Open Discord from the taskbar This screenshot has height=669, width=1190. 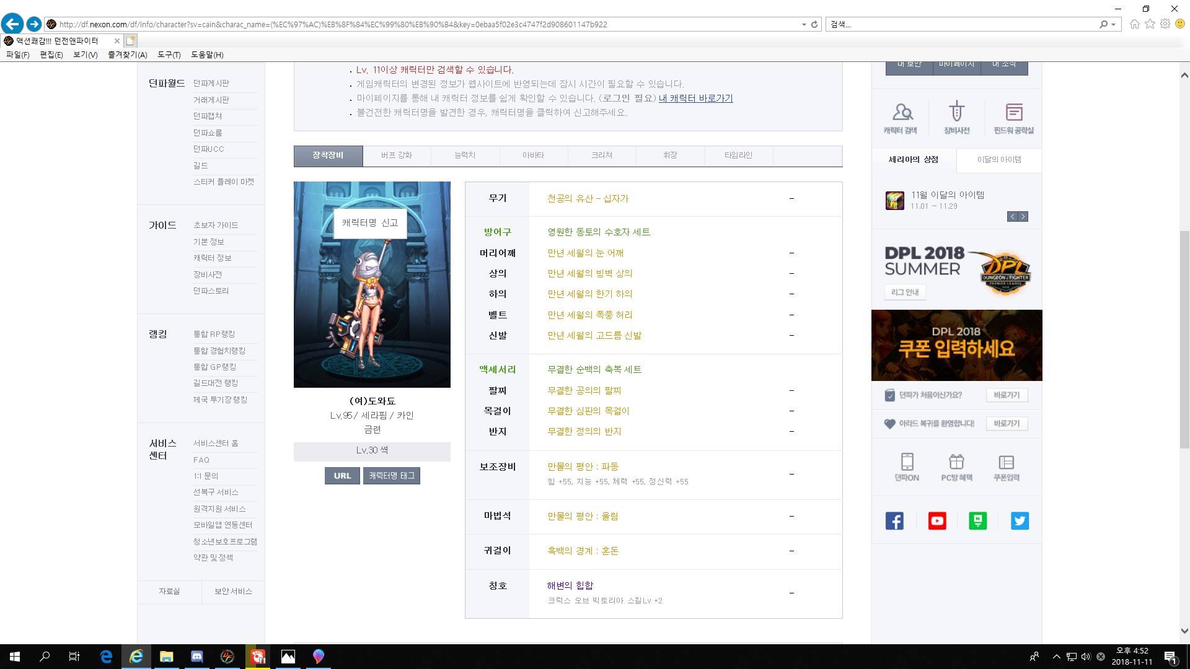pyautogui.click(x=196, y=657)
